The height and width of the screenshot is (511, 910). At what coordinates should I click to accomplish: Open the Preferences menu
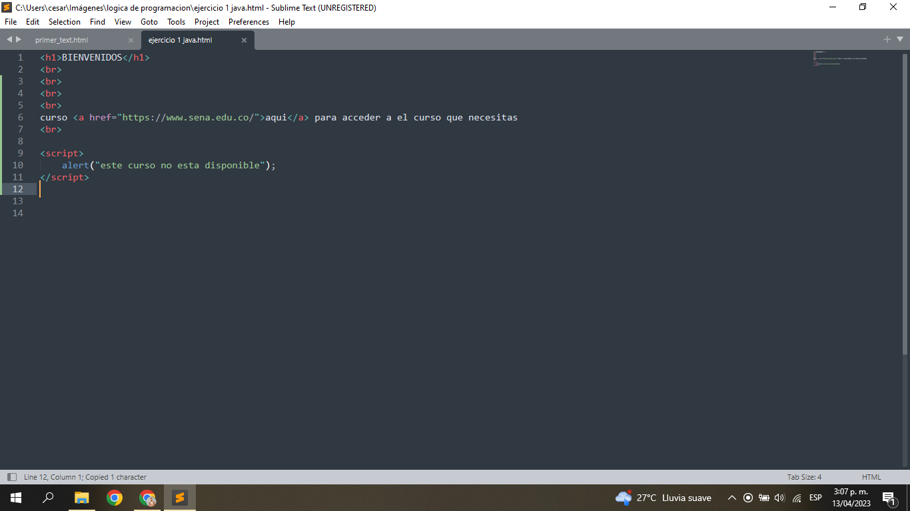pos(248,22)
